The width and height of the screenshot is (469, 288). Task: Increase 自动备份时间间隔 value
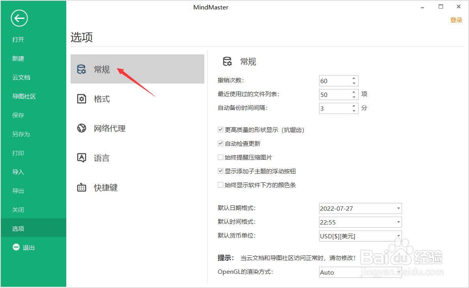[354, 106]
